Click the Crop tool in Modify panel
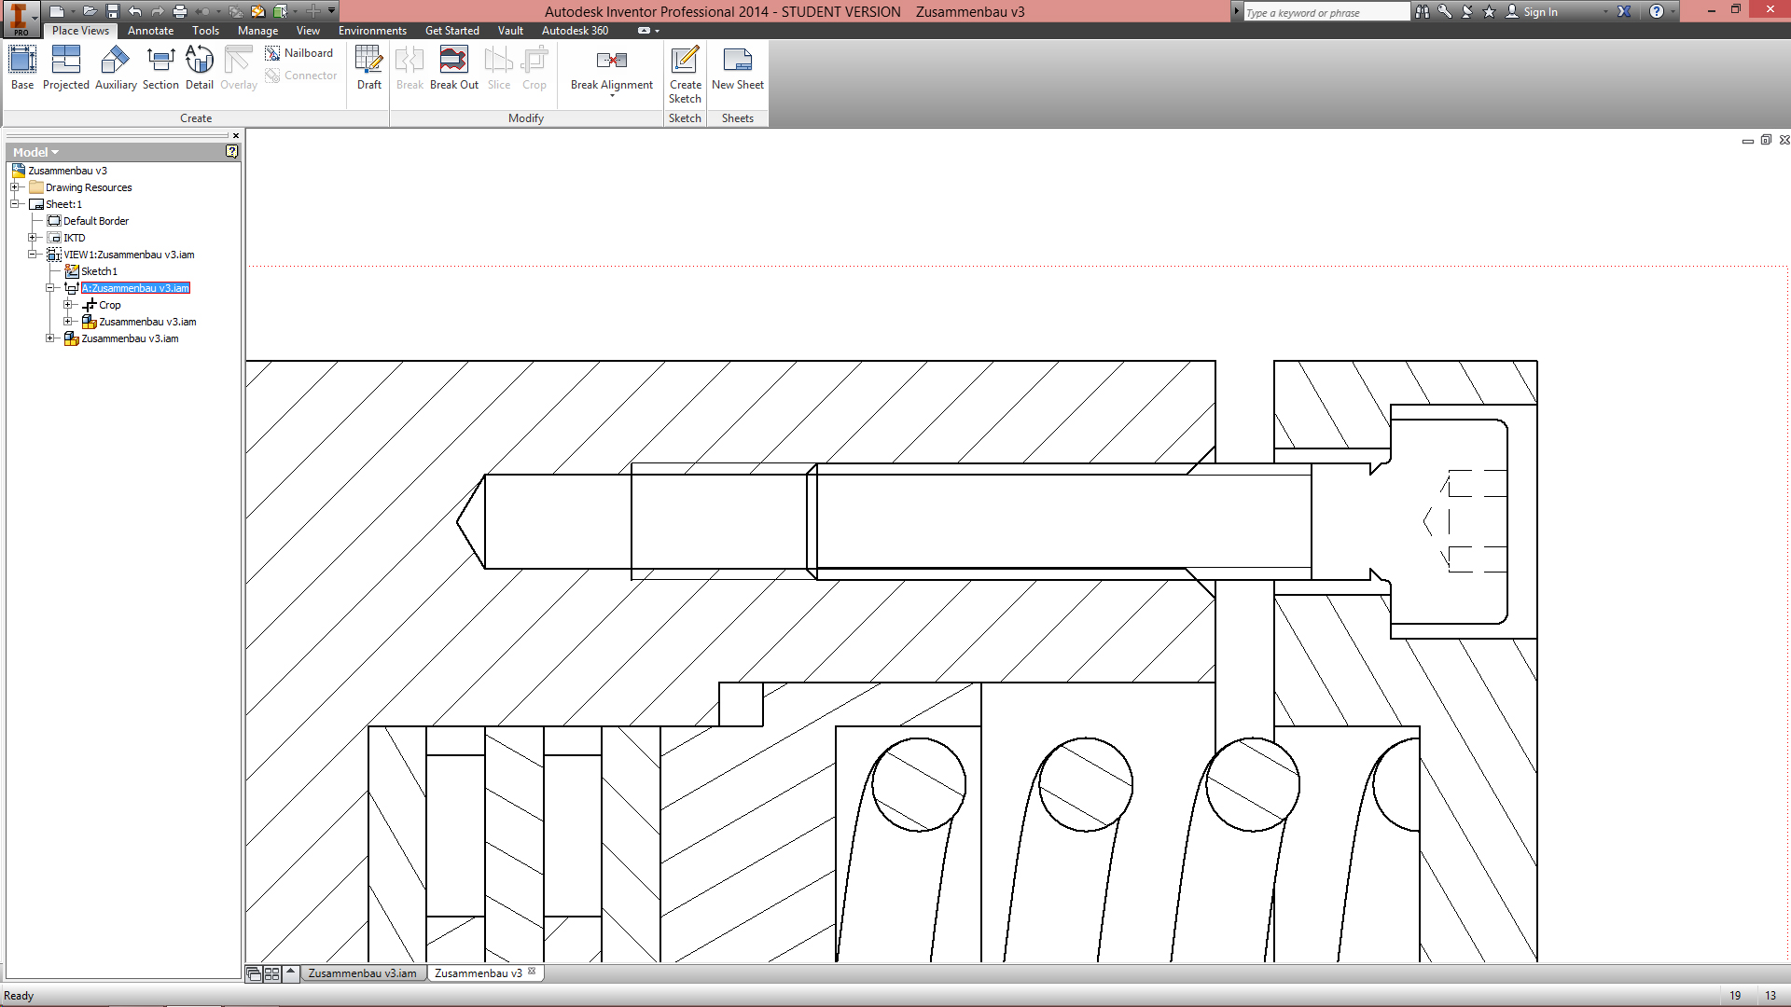This screenshot has width=1791, height=1007. tap(535, 65)
